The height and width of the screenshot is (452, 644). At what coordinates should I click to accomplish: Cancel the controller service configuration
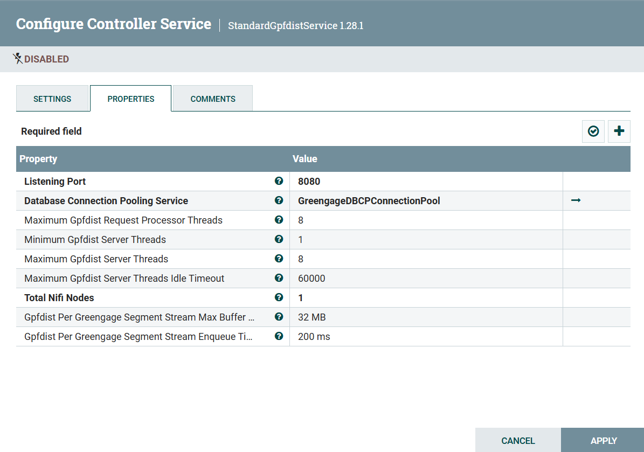pos(518,441)
